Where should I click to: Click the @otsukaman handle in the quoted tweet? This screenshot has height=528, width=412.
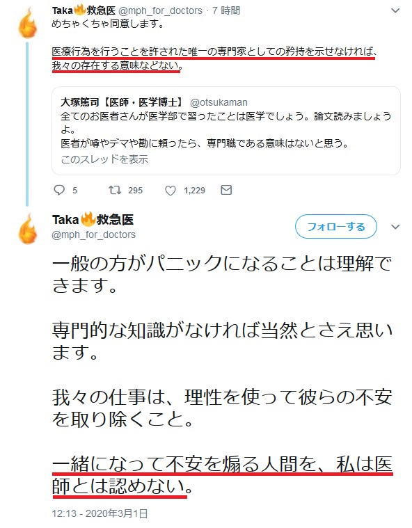[219, 102]
